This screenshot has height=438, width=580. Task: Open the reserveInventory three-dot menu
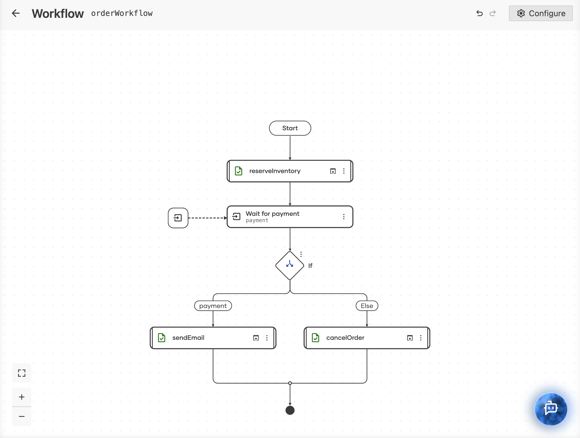344,171
